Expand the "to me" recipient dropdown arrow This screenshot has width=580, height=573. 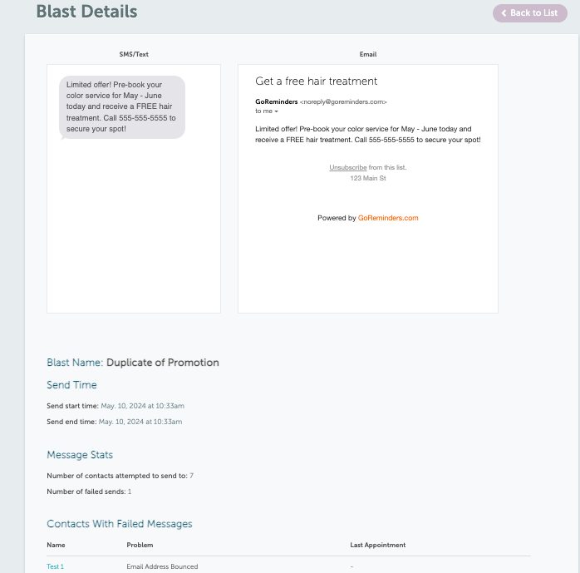[x=277, y=111]
